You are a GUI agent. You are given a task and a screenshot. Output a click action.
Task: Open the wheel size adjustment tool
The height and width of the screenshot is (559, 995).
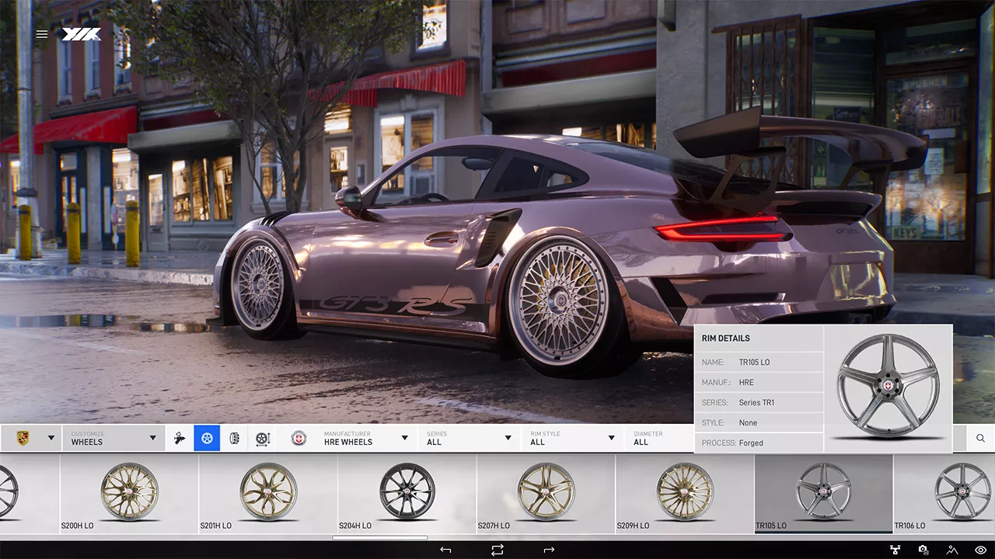point(262,439)
